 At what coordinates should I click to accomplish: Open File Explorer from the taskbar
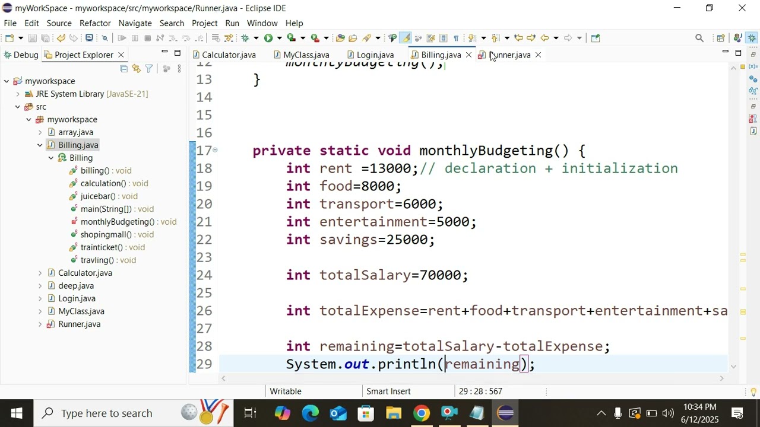(x=394, y=413)
